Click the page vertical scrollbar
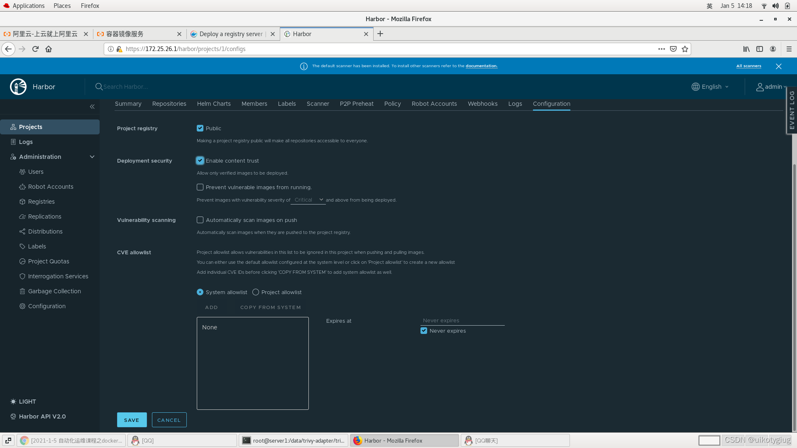Image resolution: width=797 pixels, height=448 pixels. coord(795,298)
